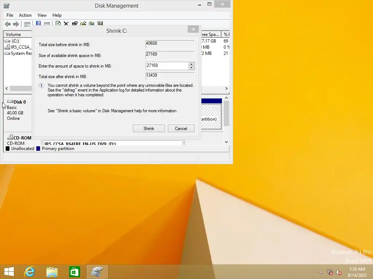Click the IR5_CCSA D: partition block
Image resolution: width=373 pixels, height=279 pixels.
pyautogui.click(x=113, y=142)
